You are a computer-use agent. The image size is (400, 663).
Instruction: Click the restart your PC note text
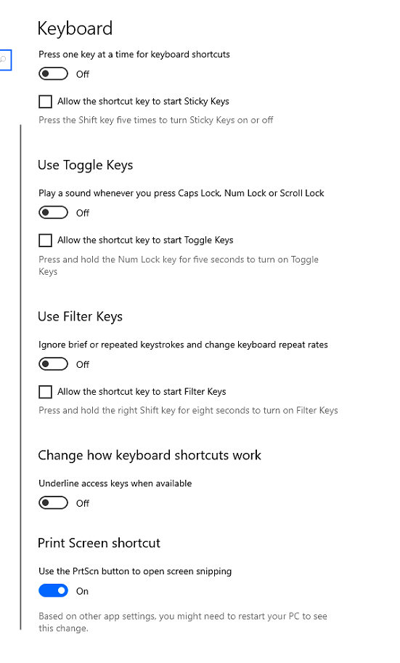(x=183, y=622)
